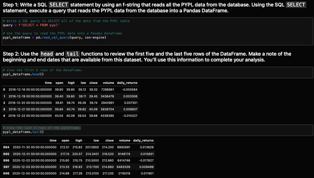The image size is (314, 178).
Task: Select the daily_returns column header in head output
Action: click(127, 83)
